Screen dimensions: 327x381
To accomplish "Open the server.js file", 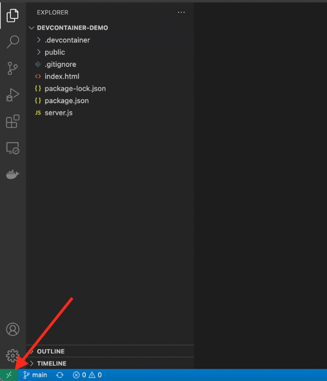I will click(58, 112).
